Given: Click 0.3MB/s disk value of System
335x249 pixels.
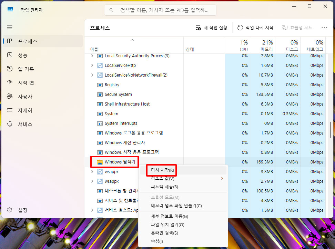Looking at the screenshot, I should click(x=290, y=114).
